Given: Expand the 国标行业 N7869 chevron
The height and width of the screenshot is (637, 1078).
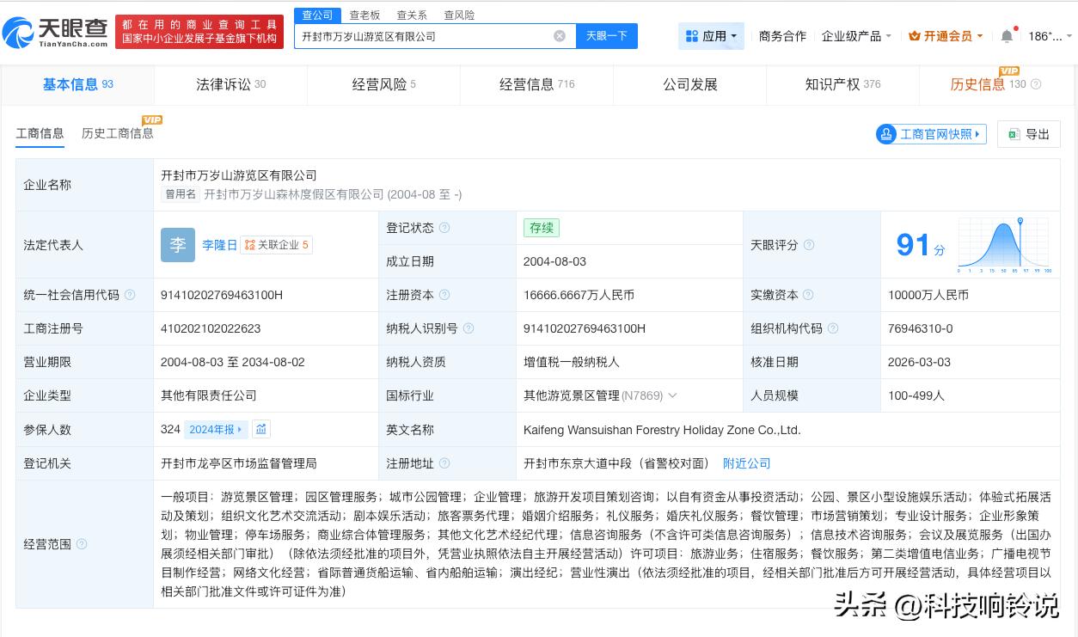Looking at the screenshot, I should coord(672,395).
